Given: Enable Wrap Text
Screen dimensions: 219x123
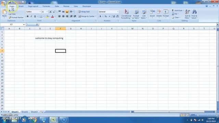Looking at the screenshot, I should [84, 12].
